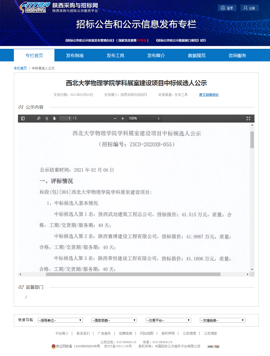Expand the 交易平台 dropdown
The height and width of the screenshot is (356, 270).
168,320
